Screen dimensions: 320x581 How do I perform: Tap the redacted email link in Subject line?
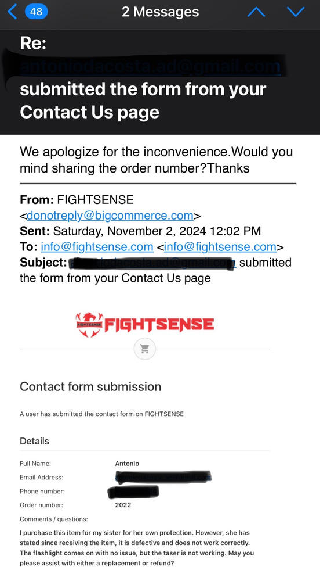tap(152, 263)
